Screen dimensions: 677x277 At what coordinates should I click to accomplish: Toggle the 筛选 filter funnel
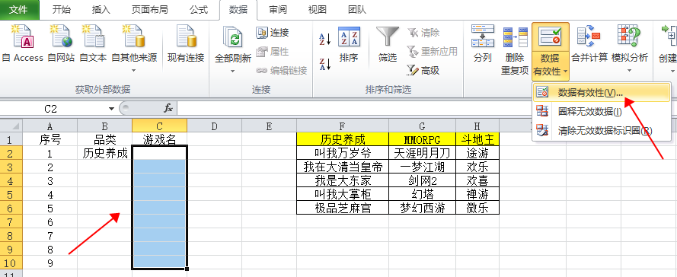pyautogui.click(x=388, y=45)
